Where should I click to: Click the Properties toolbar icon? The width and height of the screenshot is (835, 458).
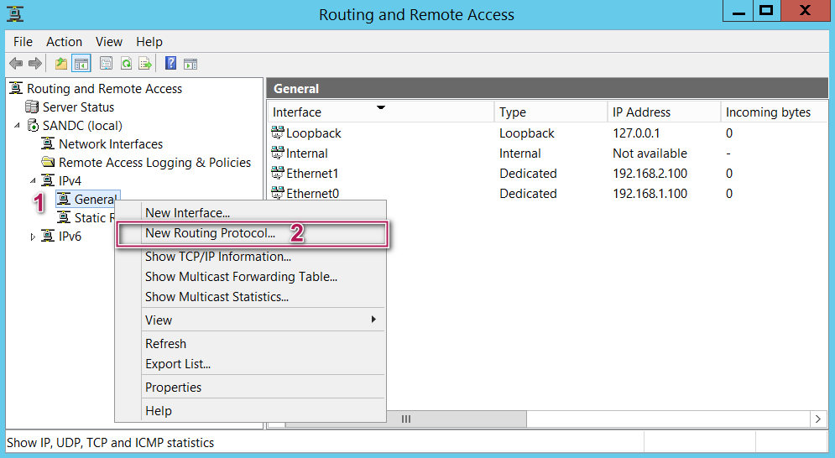point(106,63)
